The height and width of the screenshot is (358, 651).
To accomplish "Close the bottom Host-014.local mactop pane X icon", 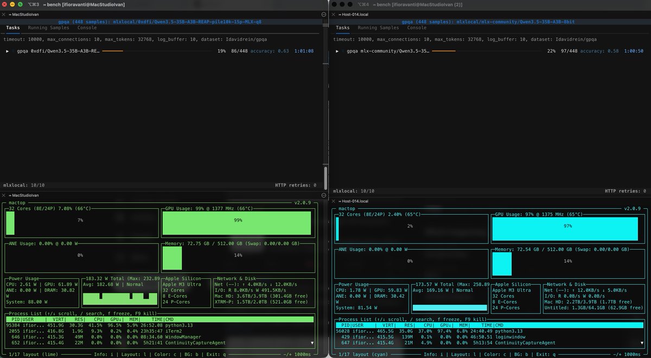I will click(x=333, y=201).
